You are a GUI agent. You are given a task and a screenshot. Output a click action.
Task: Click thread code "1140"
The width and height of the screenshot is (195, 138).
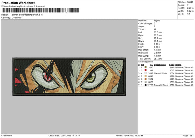[172, 67]
